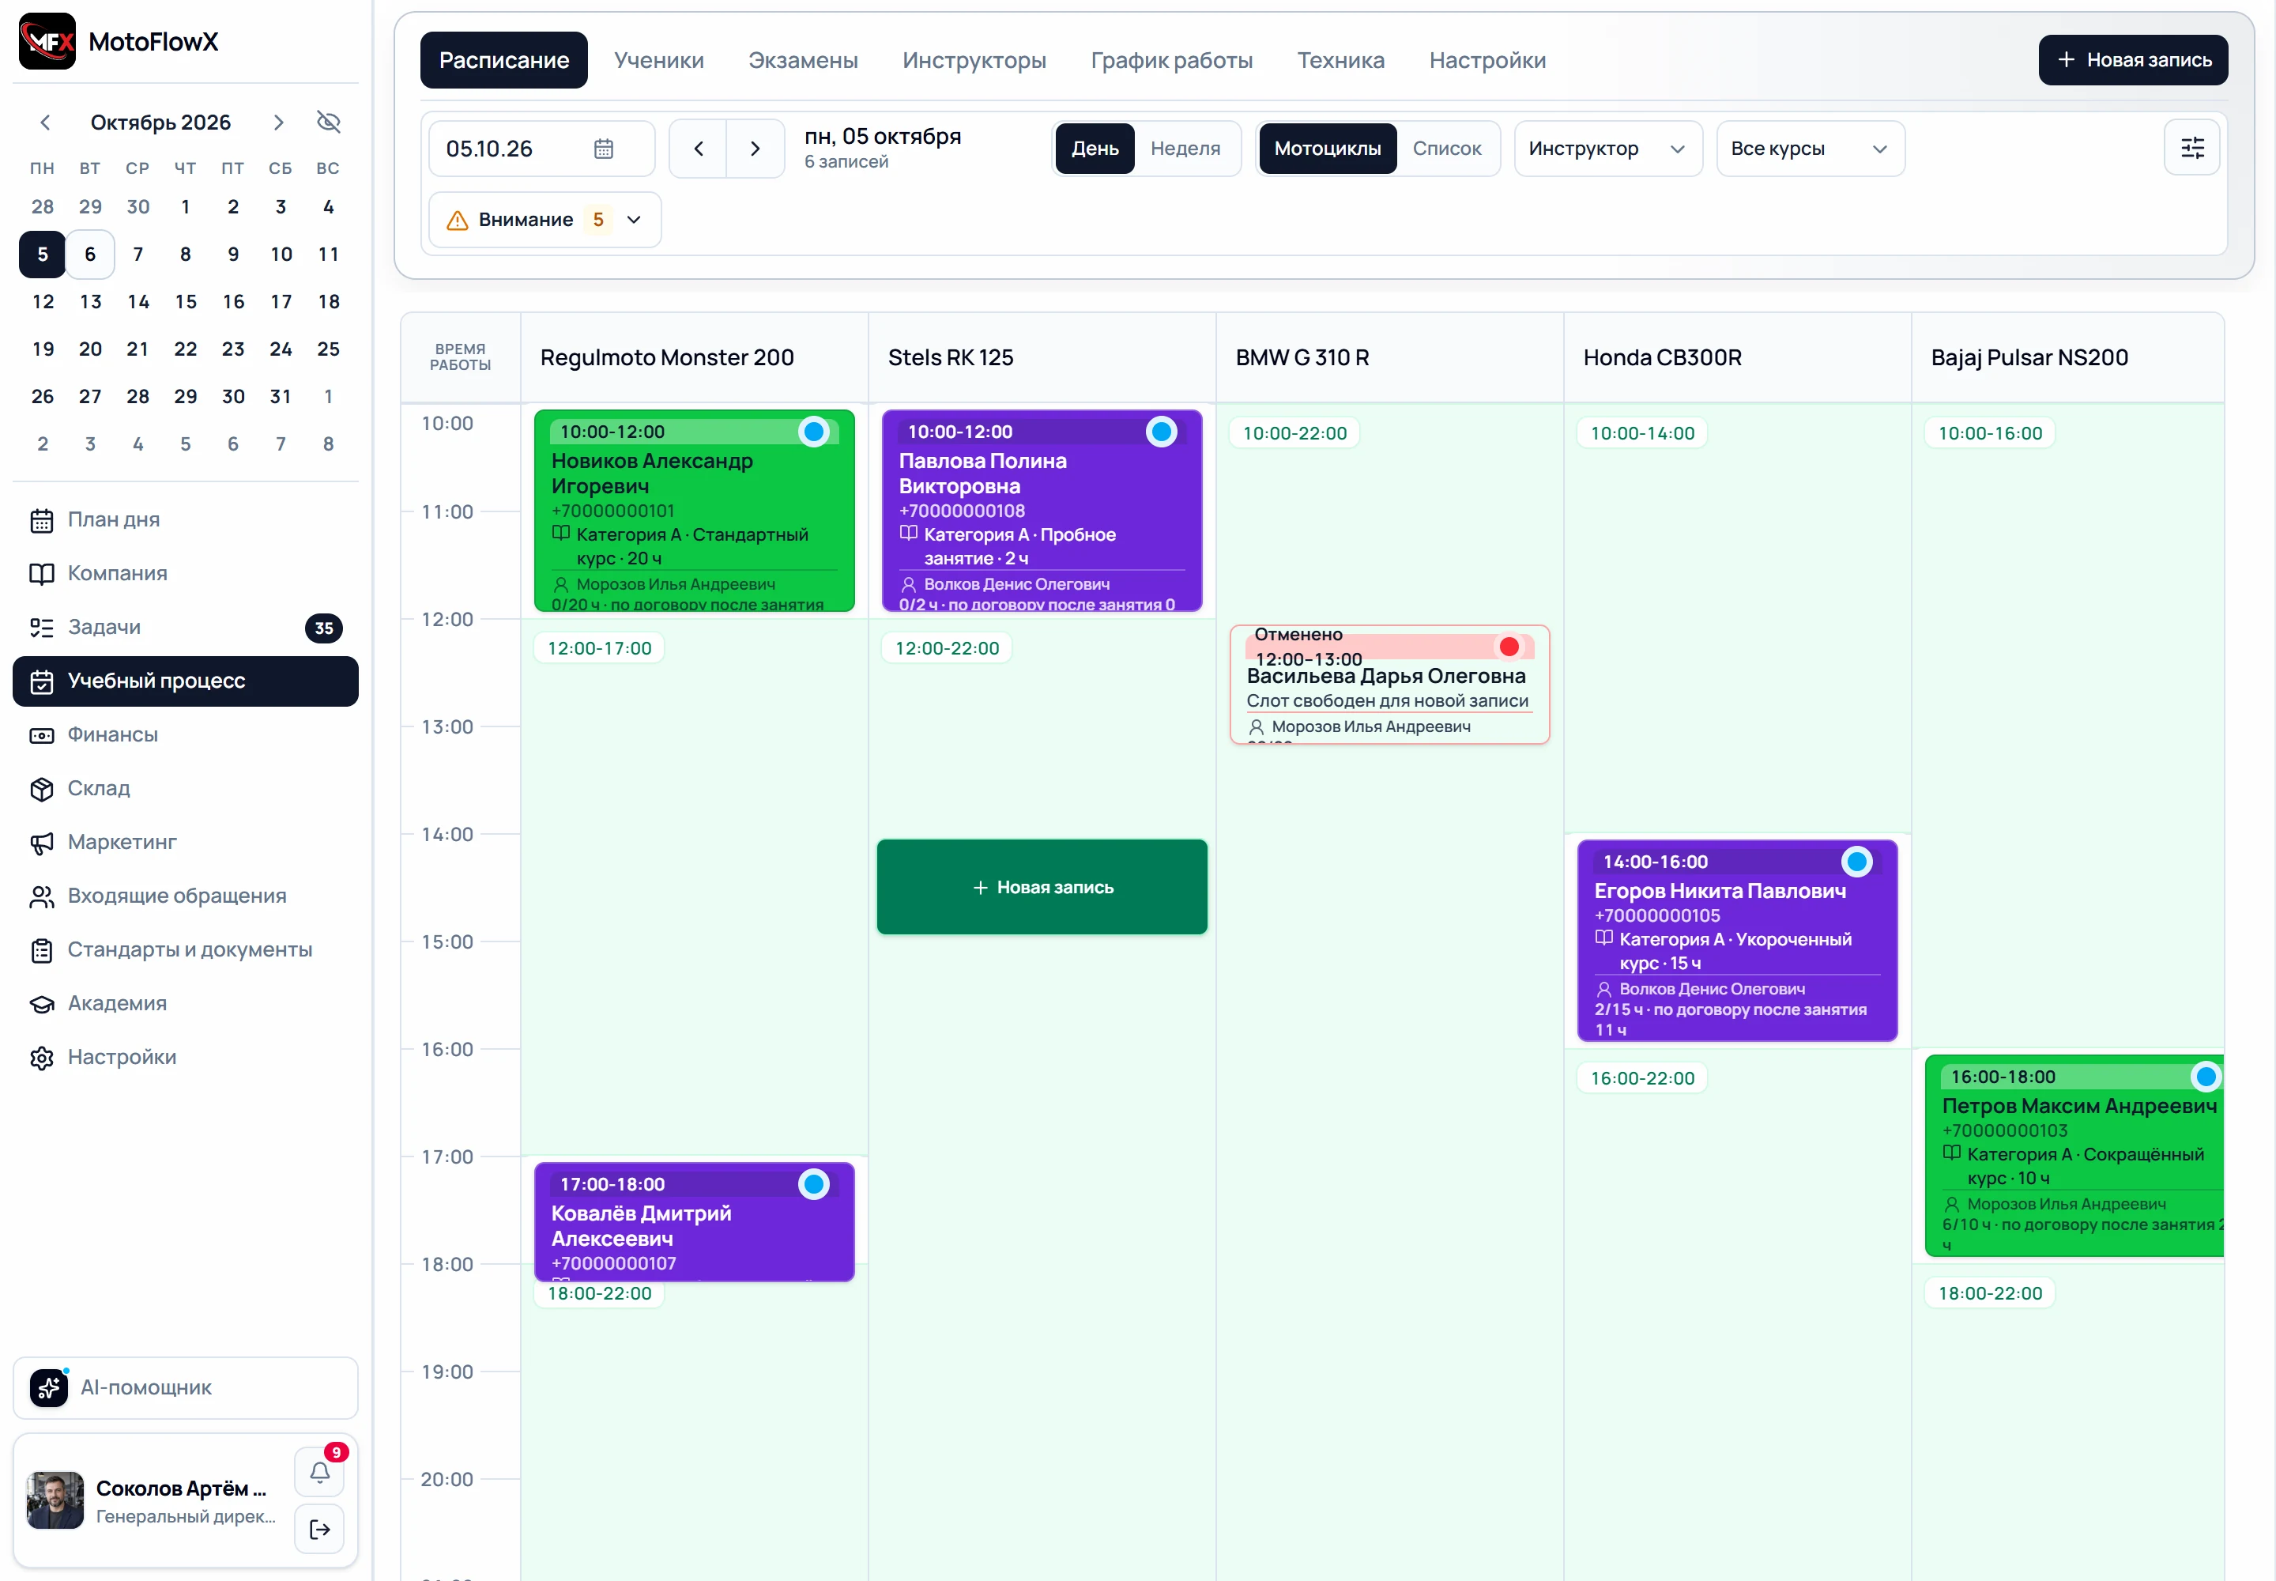This screenshot has width=2276, height=1581.
Task: Expand the Внимание 5 warnings list
Action: coord(544,220)
